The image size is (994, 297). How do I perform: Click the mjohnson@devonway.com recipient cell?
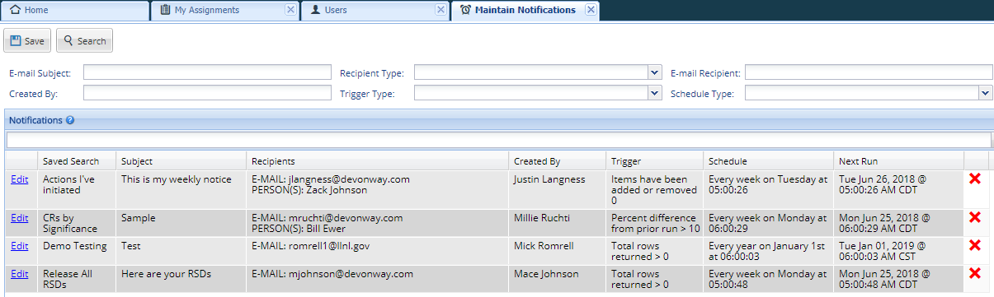pyautogui.click(x=378, y=279)
